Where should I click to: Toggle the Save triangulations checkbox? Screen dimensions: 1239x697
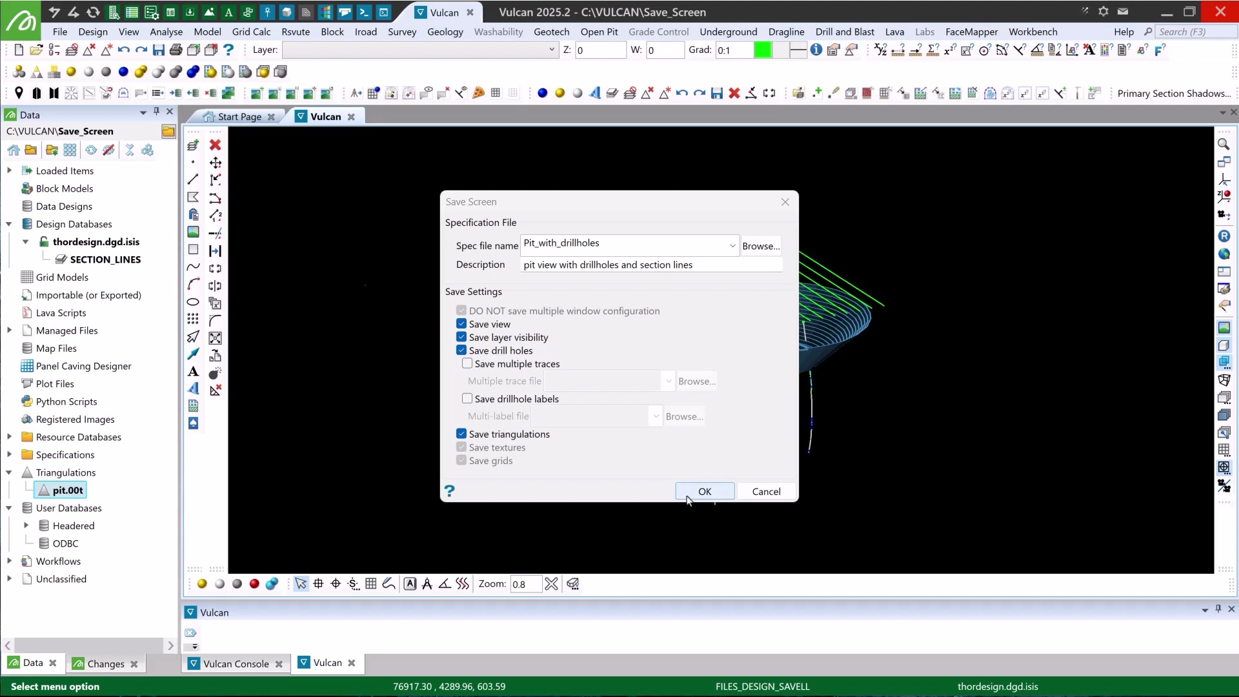pyautogui.click(x=461, y=434)
